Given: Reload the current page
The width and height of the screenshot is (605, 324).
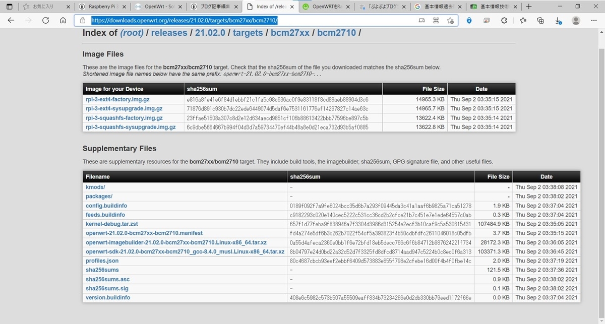Looking at the screenshot, I should pos(45,21).
